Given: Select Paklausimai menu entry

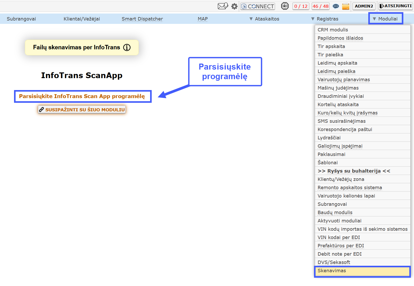Looking at the screenshot, I should point(362,154).
